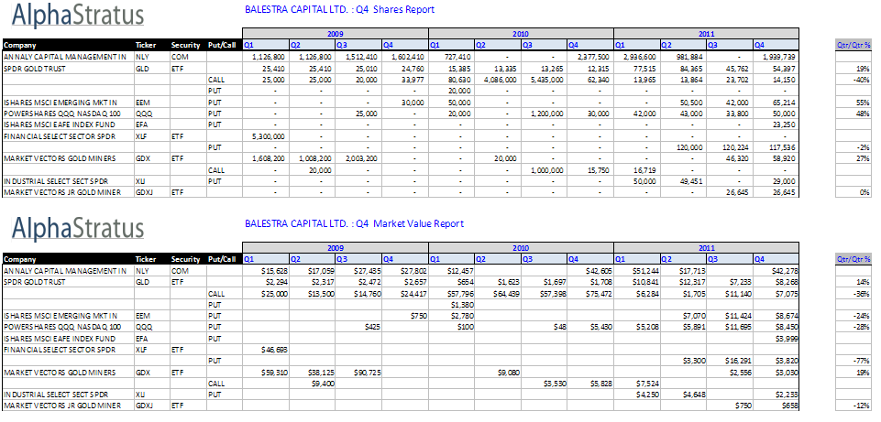Click the 80,630 cell
Screen dimensions: 881x422
452,80
